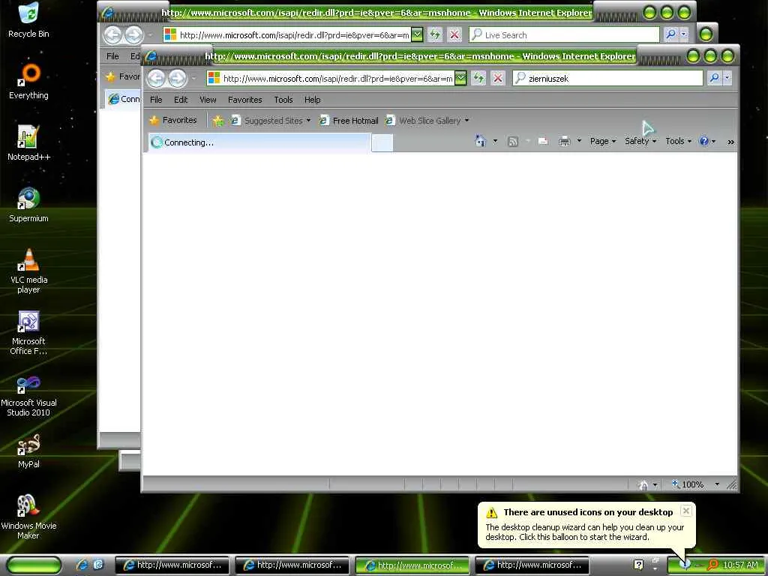Select the Microsoft Office shortcut icon
The height and width of the screenshot is (576, 768).
pyautogui.click(x=28, y=332)
